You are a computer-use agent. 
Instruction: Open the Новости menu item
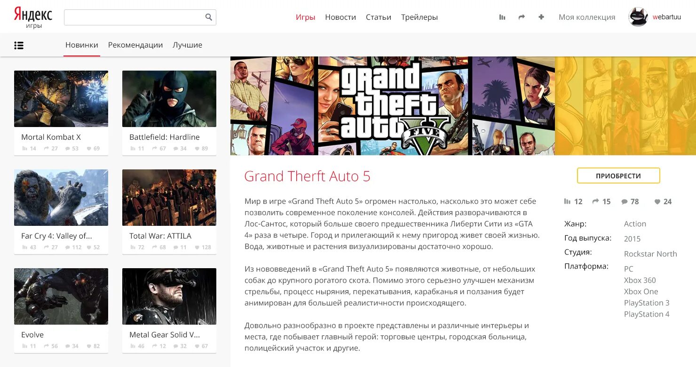point(340,17)
